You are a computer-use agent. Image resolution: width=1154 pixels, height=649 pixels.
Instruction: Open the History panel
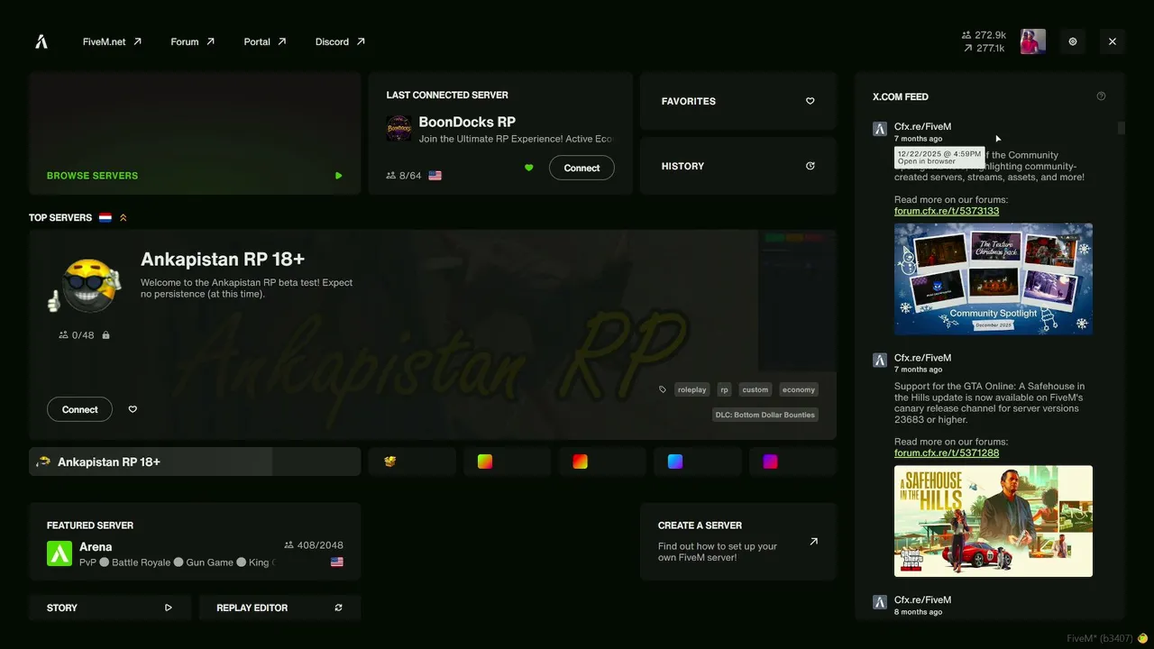pyautogui.click(x=738, y=166)
